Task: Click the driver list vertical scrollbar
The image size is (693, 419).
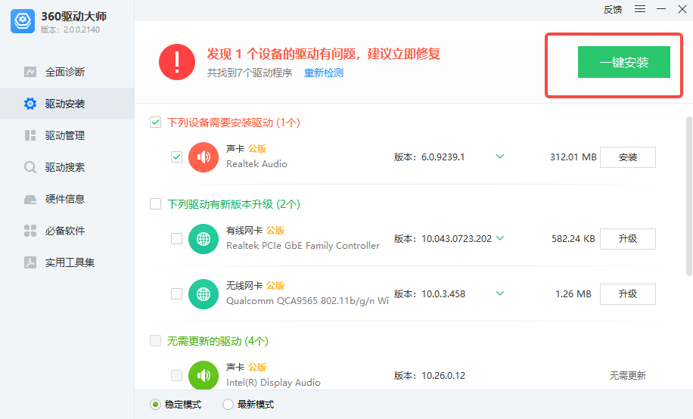Action: 688,196
